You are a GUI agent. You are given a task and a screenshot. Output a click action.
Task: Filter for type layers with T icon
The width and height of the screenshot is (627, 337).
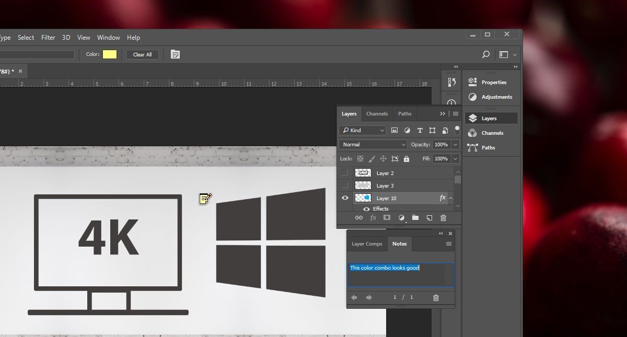point(420,130)
